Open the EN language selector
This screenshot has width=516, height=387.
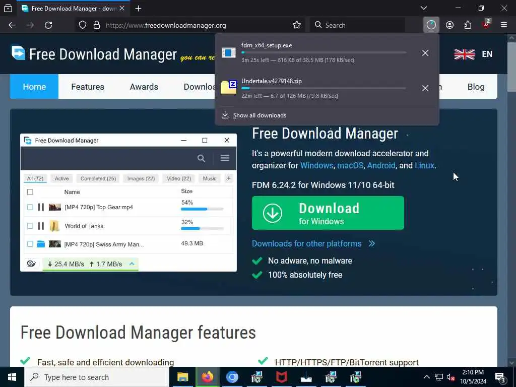[x=487, y=54]
